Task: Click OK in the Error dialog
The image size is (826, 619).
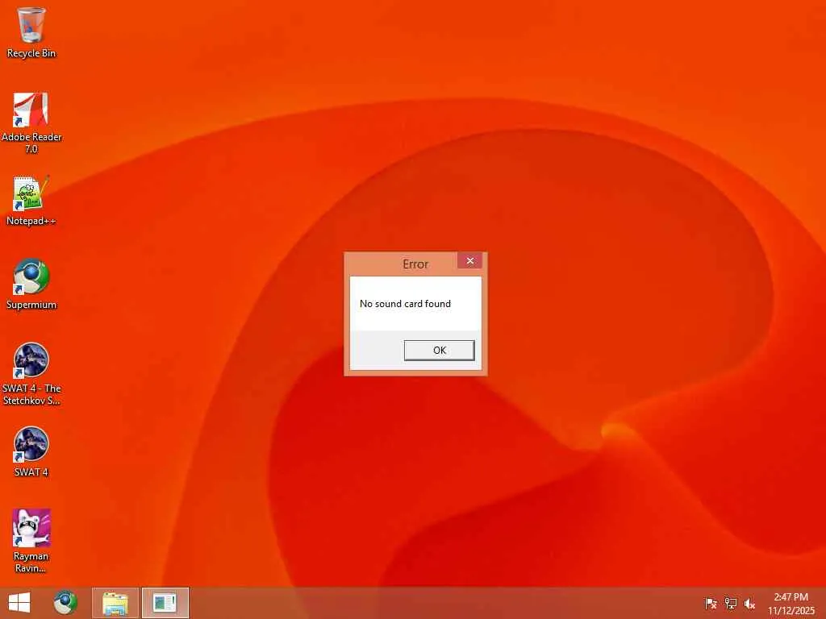Action: 439,350
